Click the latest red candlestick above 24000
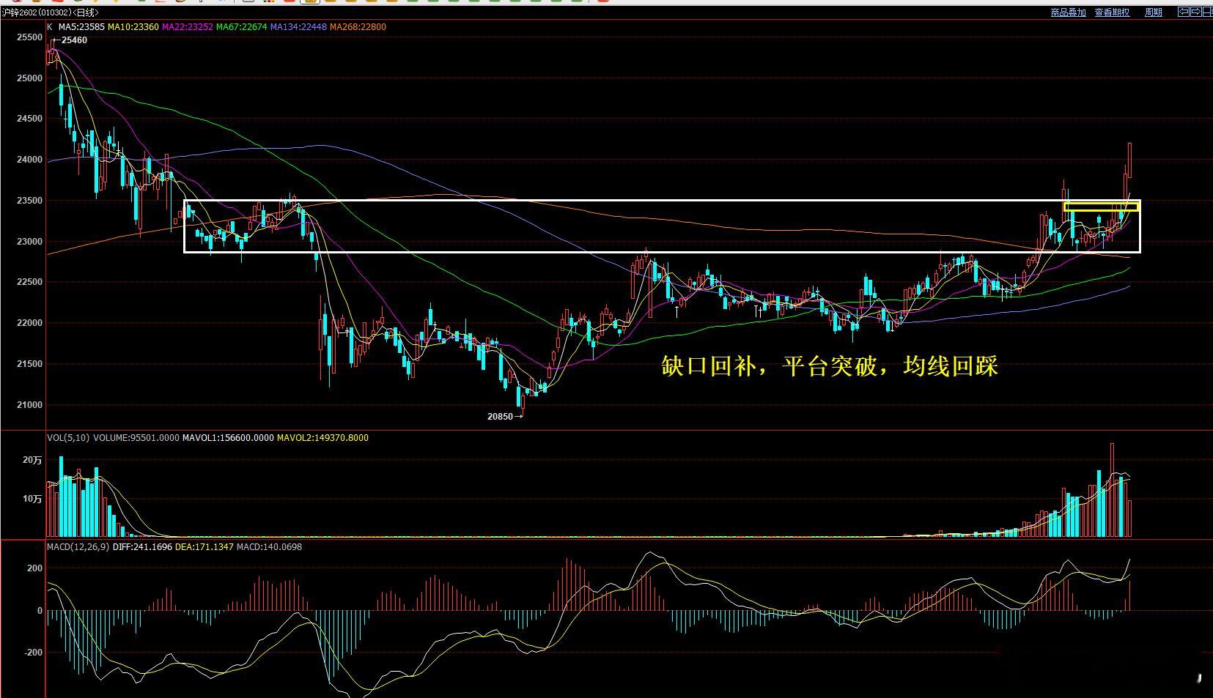Screen dimensions: 1213x698 pos(1130,160)
